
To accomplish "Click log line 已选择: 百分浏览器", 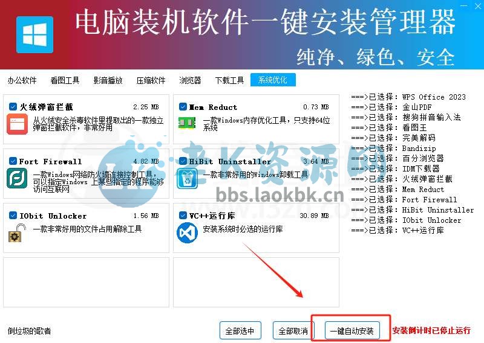I will (x=397, y=158).
